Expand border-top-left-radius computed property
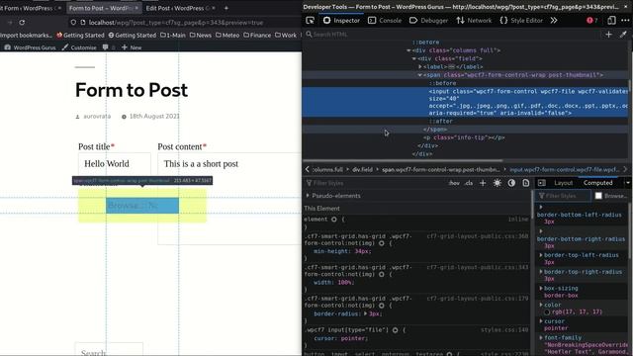 pos(541,255)
